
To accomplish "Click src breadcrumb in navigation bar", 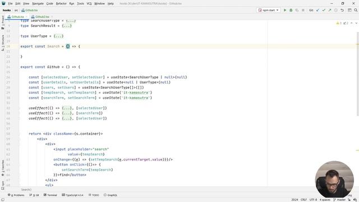I will click(16, 10).
